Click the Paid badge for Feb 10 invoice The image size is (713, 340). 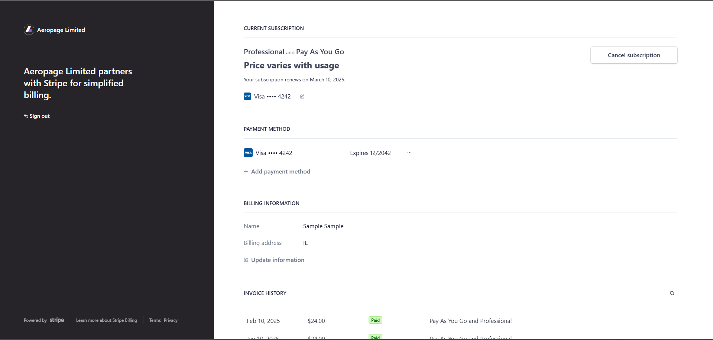tap(375, 320)
